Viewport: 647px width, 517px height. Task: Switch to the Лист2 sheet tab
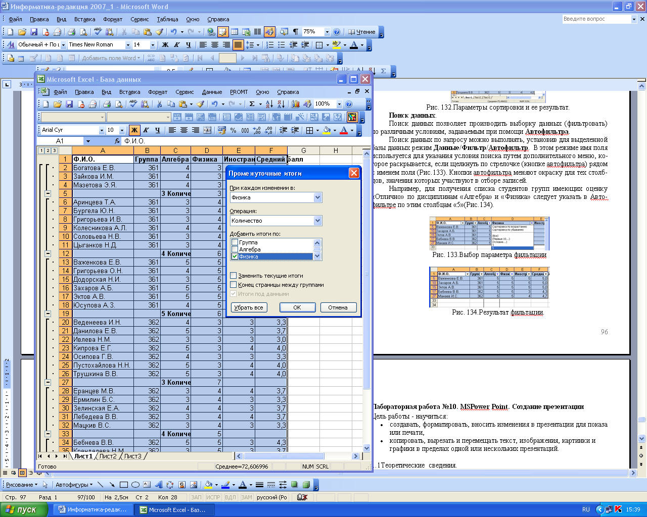[x=108, y=456]
